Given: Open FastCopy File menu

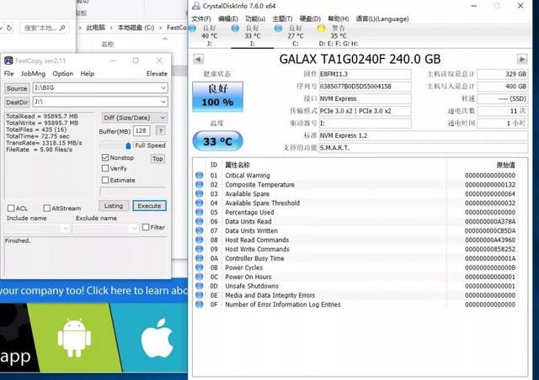Looking at the screenshot, I should pyautogui.click(x=9, y=73).
